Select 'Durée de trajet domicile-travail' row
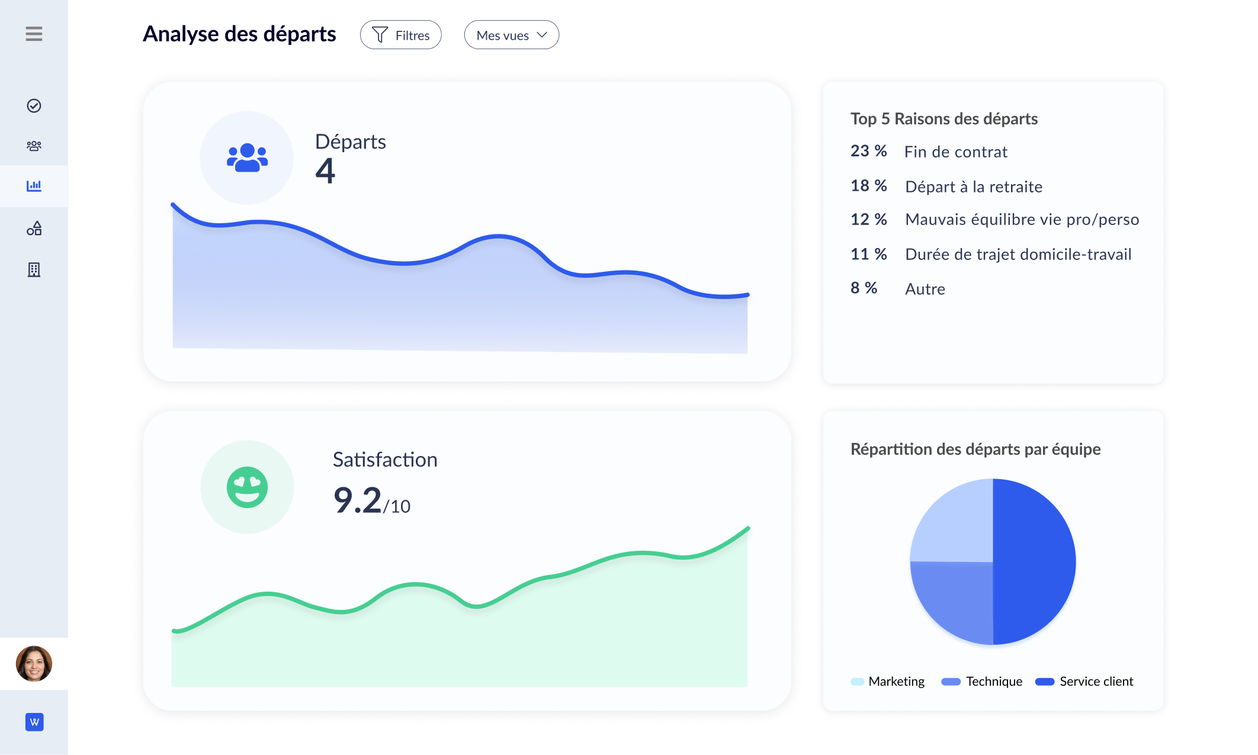 coord(991,255)
